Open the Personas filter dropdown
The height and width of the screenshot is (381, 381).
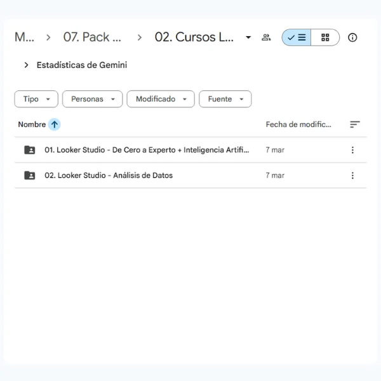pyautogui.click(x=92, y=99)
